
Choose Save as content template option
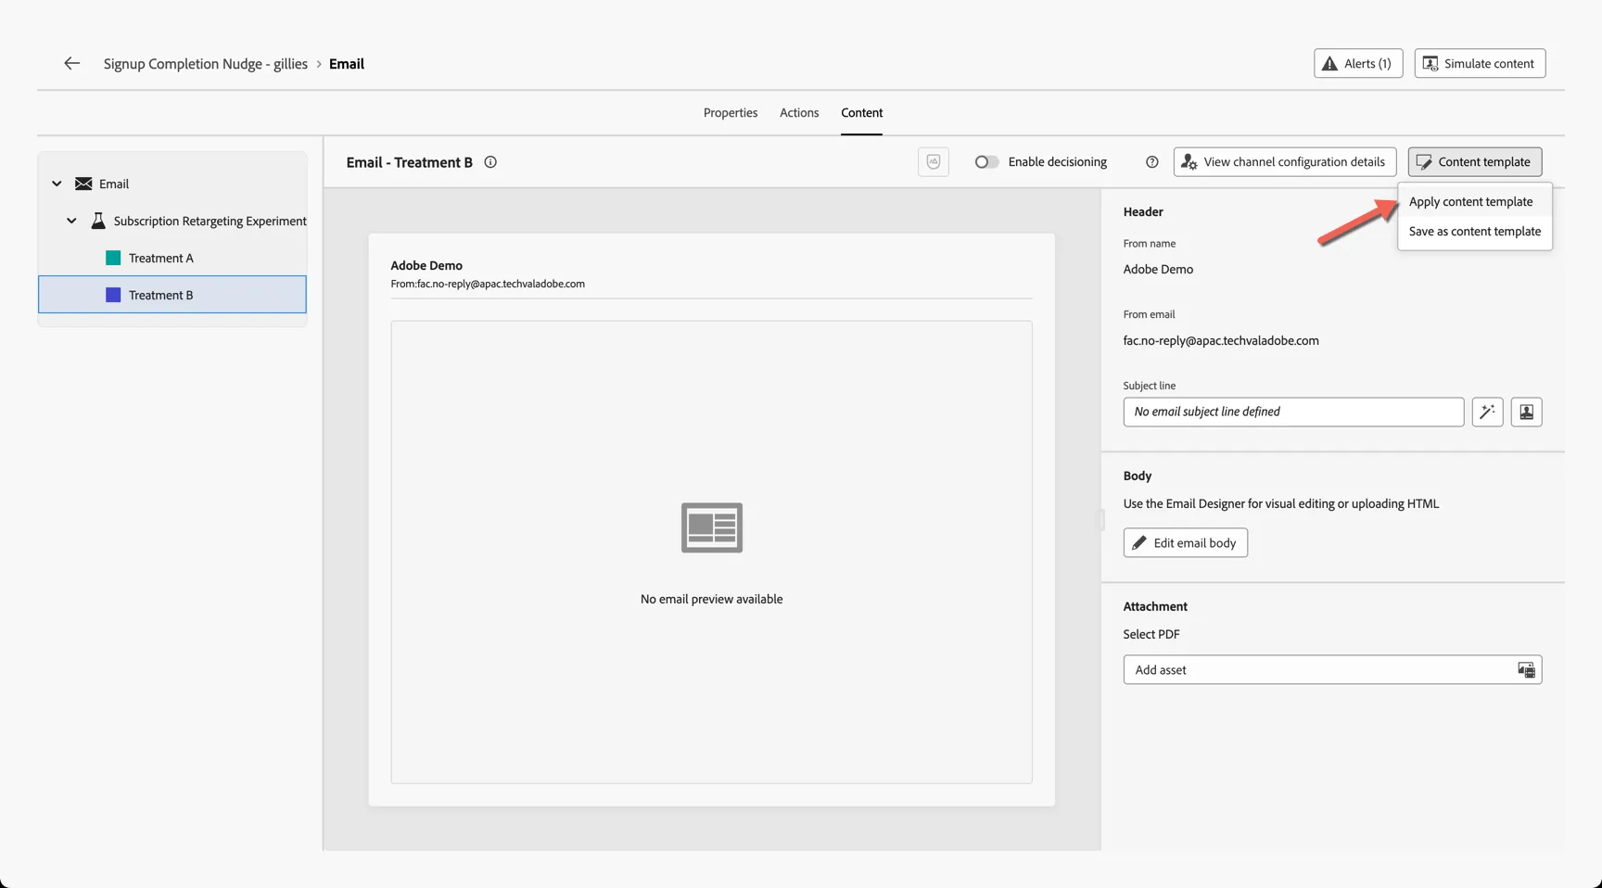pos(1474,231)
